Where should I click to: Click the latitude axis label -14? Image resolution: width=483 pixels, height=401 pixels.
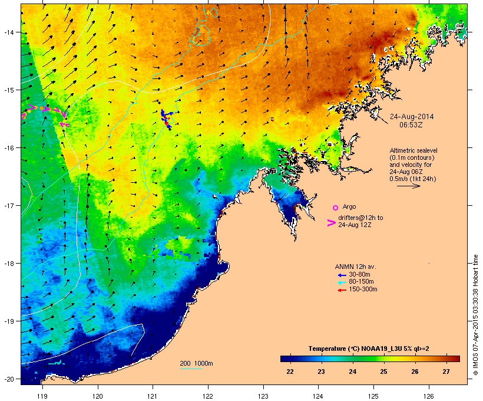[x=8, y=32]
